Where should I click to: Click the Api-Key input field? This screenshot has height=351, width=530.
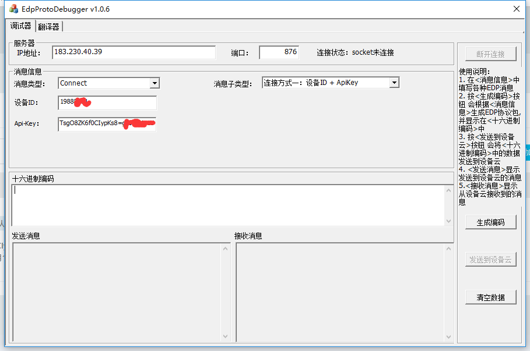tap(107, 124)
